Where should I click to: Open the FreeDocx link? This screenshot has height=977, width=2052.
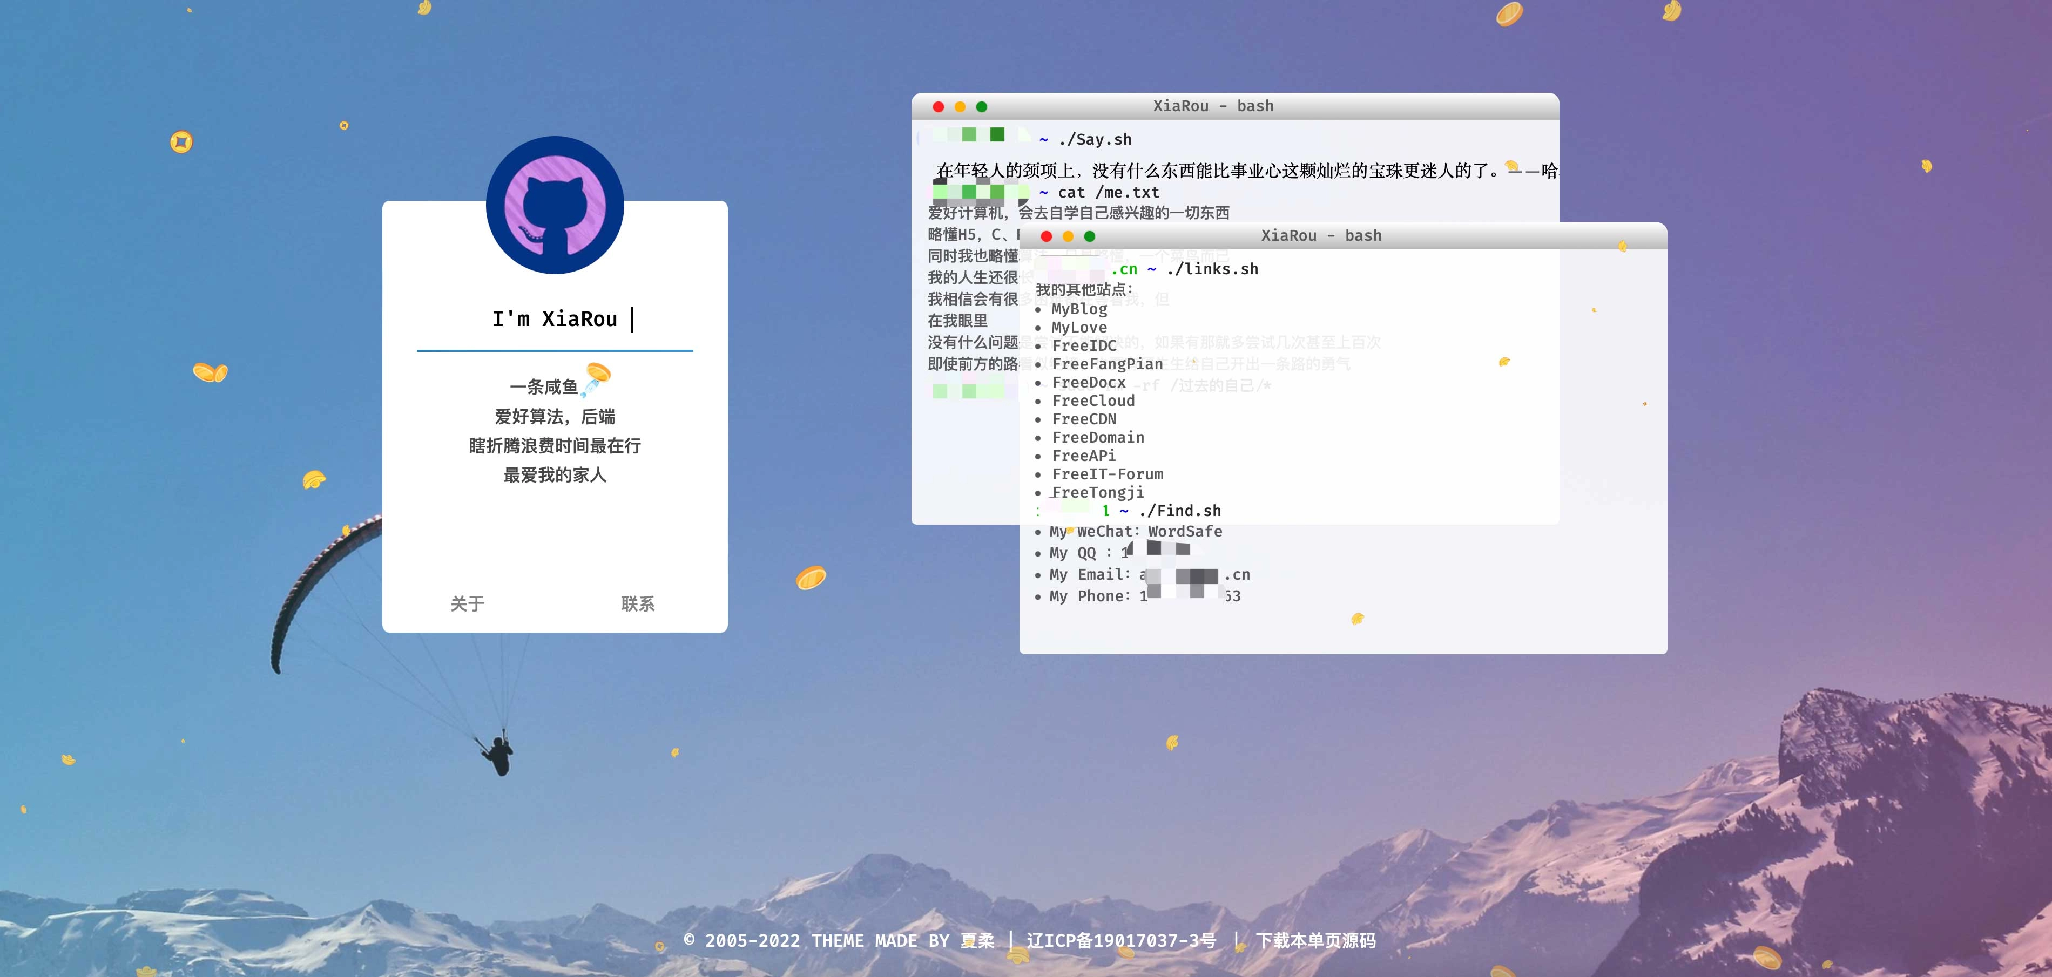(1089, 382)
